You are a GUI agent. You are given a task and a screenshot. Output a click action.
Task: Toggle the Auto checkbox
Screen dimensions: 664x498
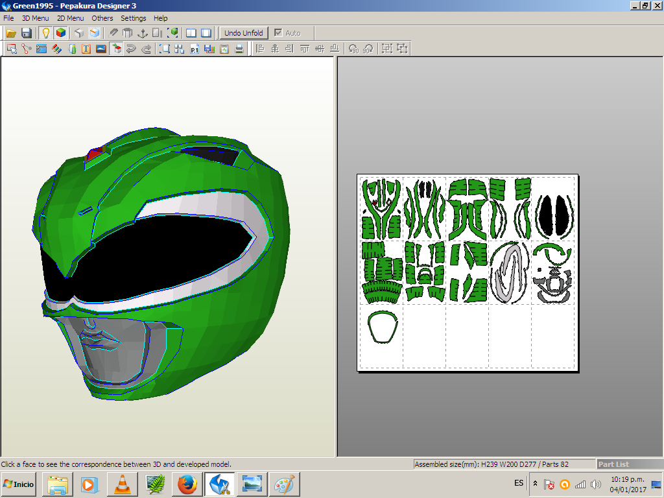tap(278, 32)
